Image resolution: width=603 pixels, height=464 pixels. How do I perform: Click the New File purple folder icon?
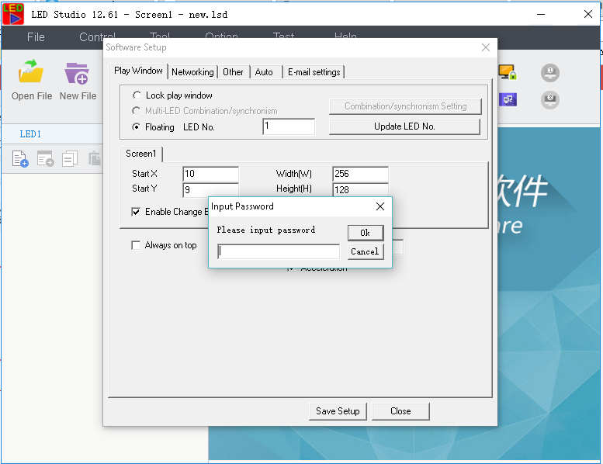tap(77, 73)
